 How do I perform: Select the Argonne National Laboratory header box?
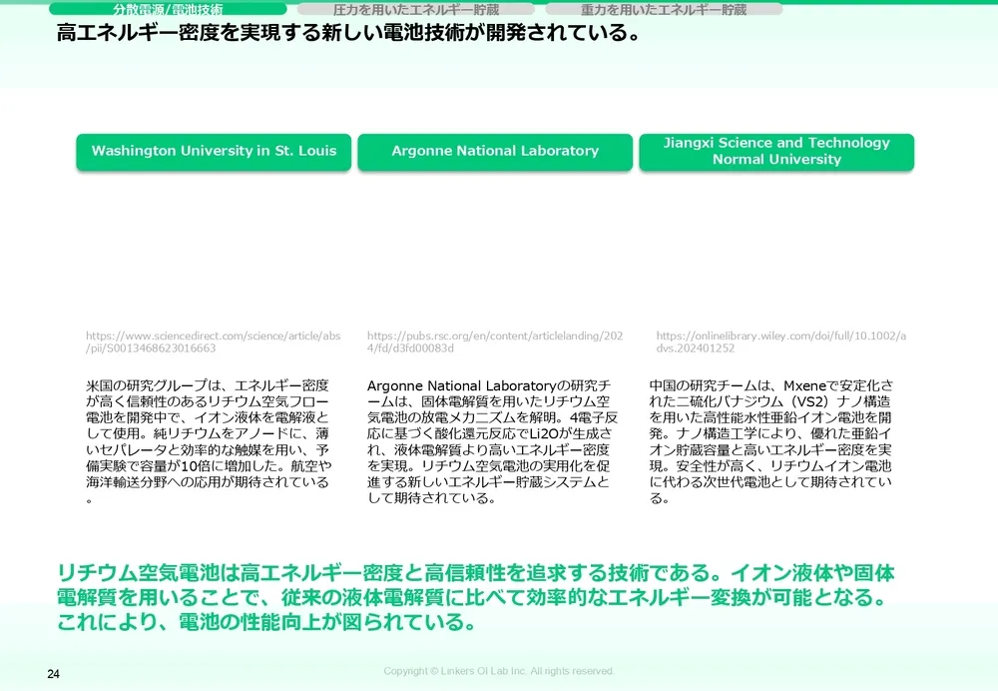pos(495,151)
